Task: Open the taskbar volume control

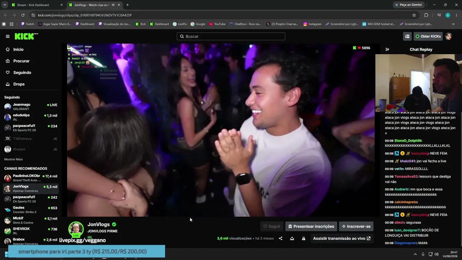Action: pos(436,254)
